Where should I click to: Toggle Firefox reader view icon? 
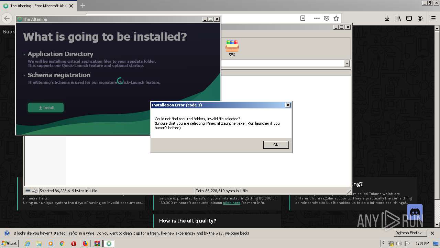(x=303, y=18)
